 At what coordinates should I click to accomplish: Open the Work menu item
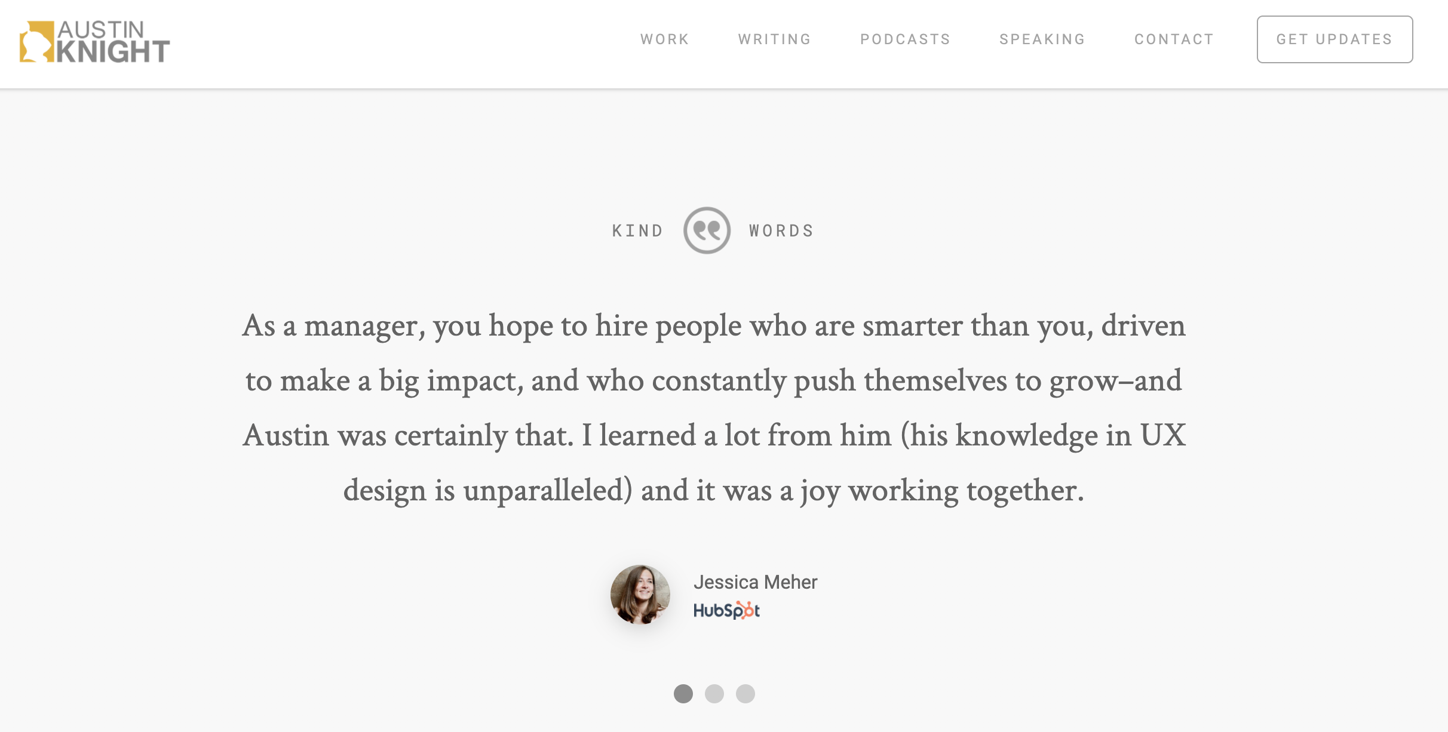(x=665, y=39)
